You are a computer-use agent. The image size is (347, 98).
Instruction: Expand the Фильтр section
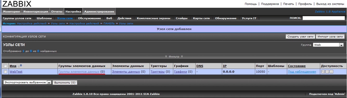click(x=174, y=56)
